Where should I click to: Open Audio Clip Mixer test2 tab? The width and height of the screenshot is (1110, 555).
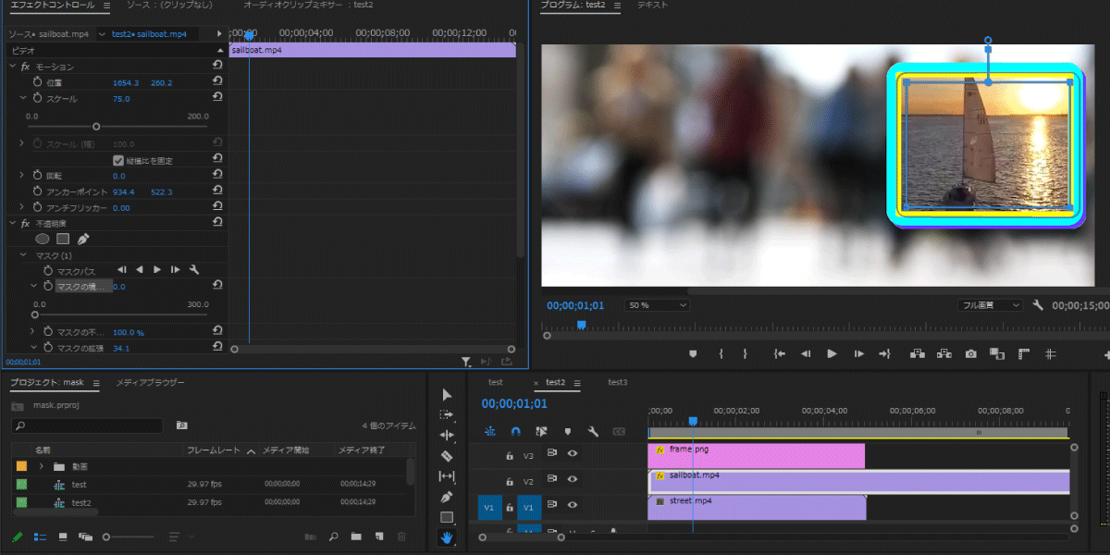click(308, 6)
